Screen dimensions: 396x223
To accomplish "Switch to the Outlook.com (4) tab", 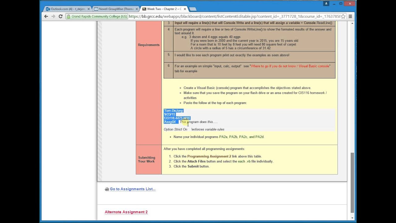I will pyautogui.click(x=67, y=9).
